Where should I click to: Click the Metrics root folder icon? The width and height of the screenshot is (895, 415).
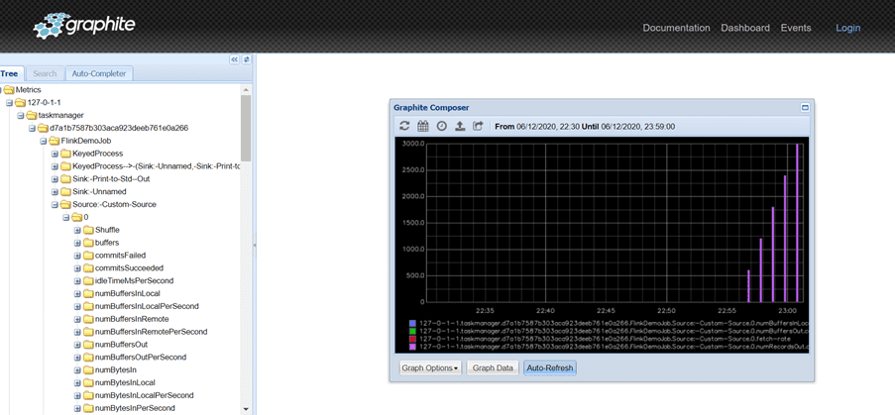coord(9,89)
